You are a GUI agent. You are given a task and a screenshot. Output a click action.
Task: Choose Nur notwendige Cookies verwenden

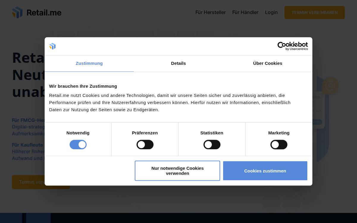click(177, 171)
